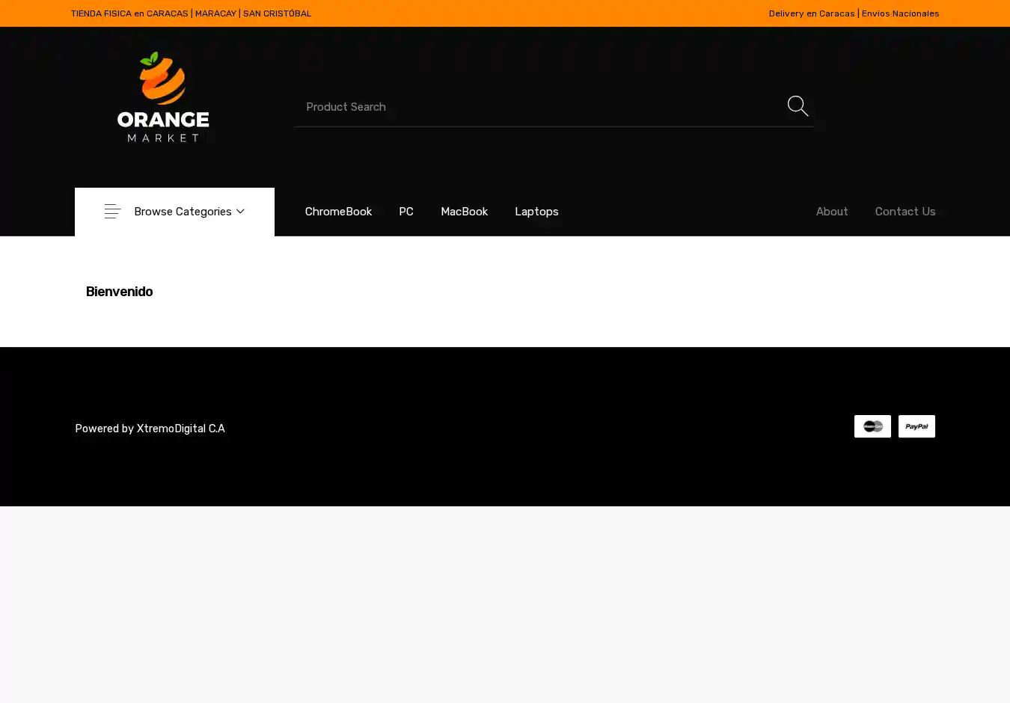Click the Powered by XtremoDigital C.A text

tap(150, 429)
